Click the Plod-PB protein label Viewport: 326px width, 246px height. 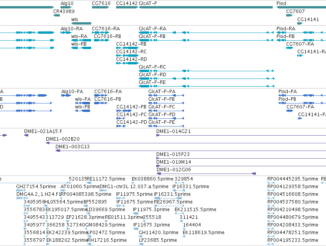coord(287,99)
